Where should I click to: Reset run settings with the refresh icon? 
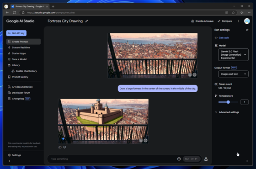(247, 30)
